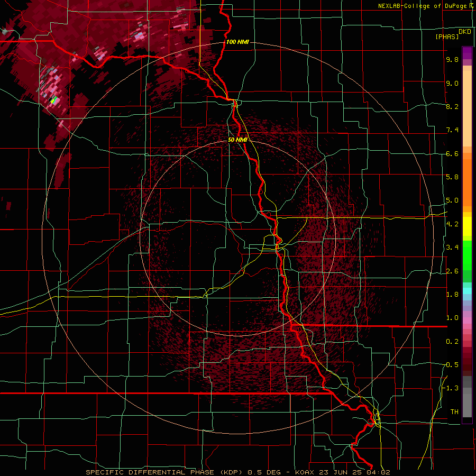Click the '9.0' color scale value
This screenshot has width=476, height=476.
click(x=452, y=83)
